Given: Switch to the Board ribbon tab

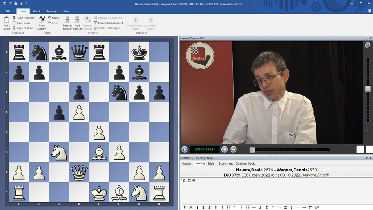Looking at the screenshot, I should 36,11.
